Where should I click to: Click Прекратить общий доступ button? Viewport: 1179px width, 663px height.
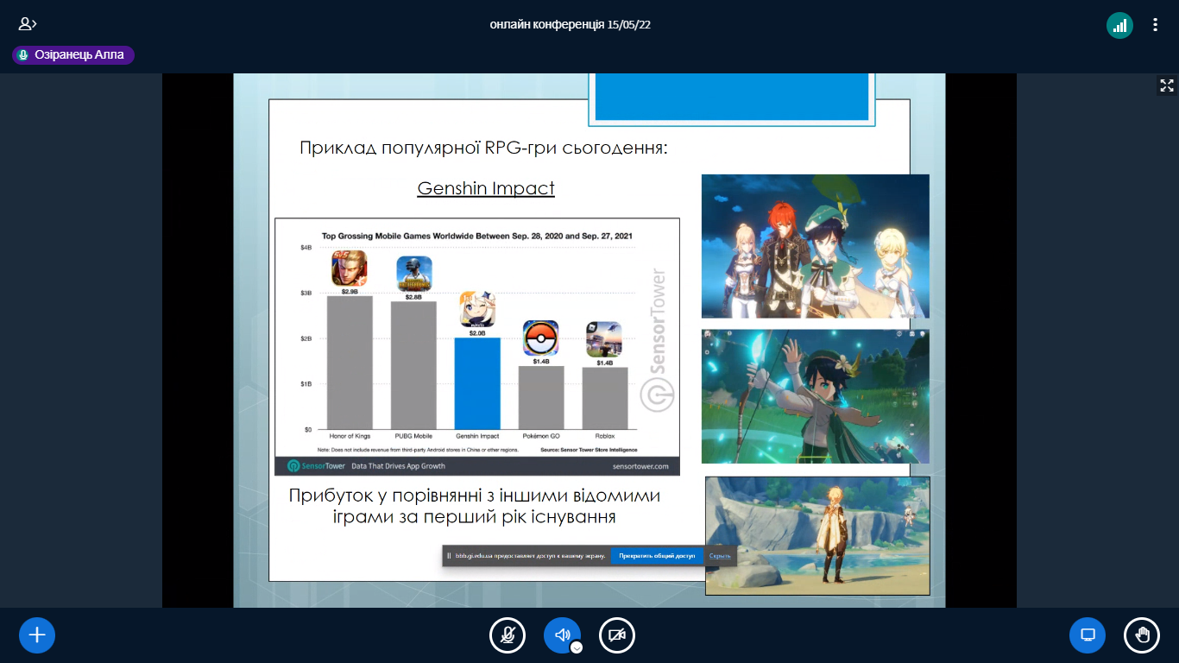657,556
